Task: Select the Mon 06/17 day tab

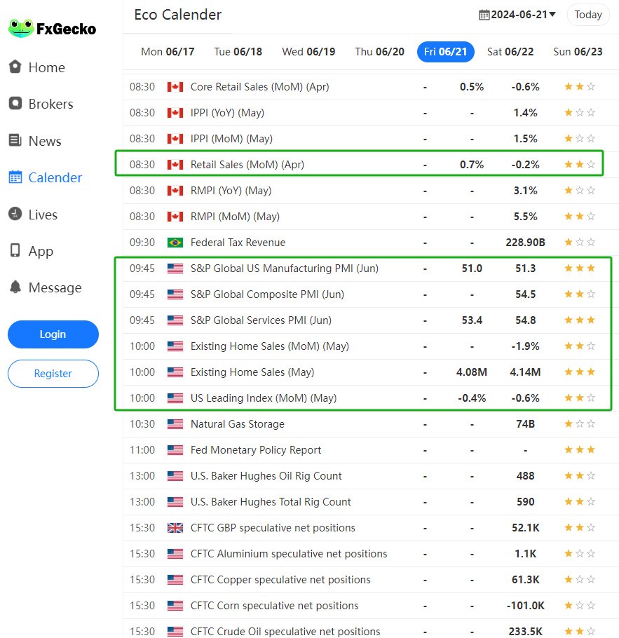Action: point(168,52)
